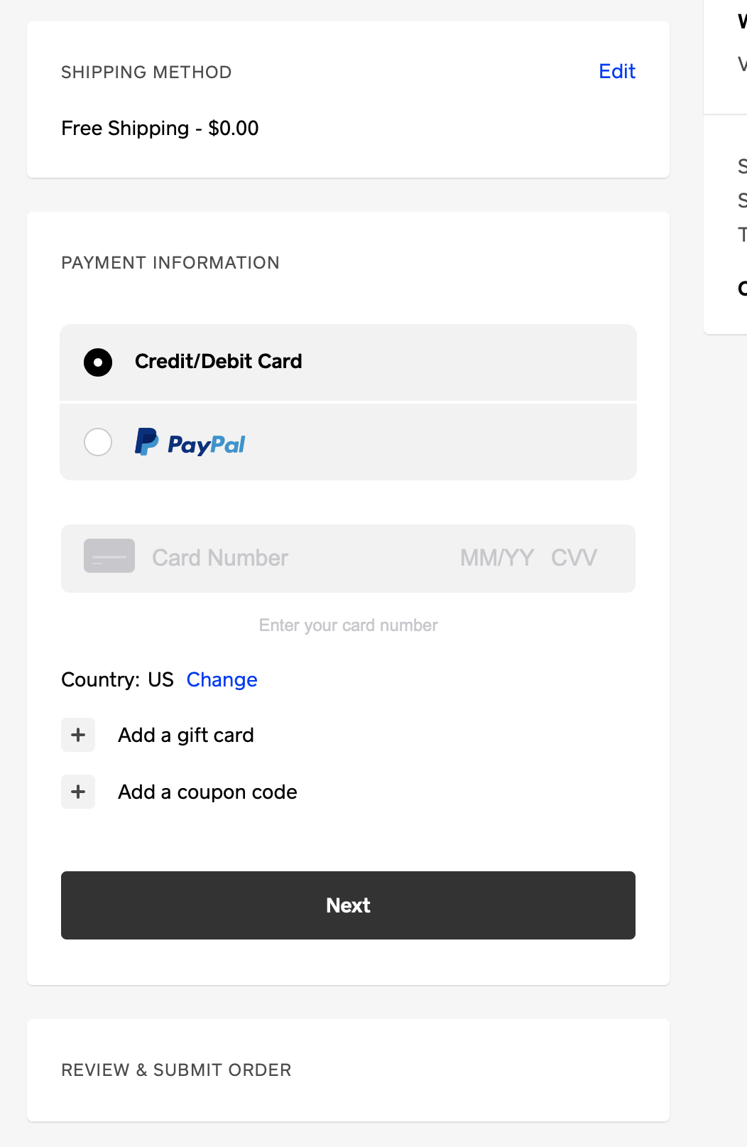747x1147 pixels.
Task: Click the Enter your card number hint
Action: pyautogui.click(x=348, y=625)
